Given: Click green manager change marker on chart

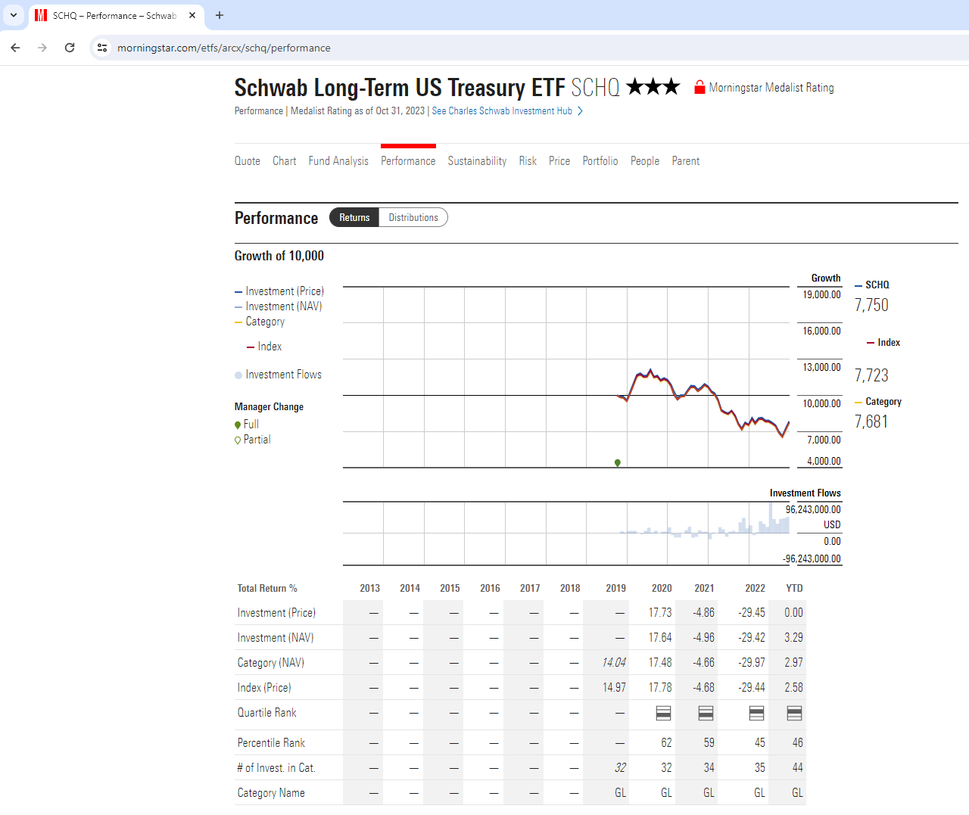Looking at the screenshot, I should point(618,462).
